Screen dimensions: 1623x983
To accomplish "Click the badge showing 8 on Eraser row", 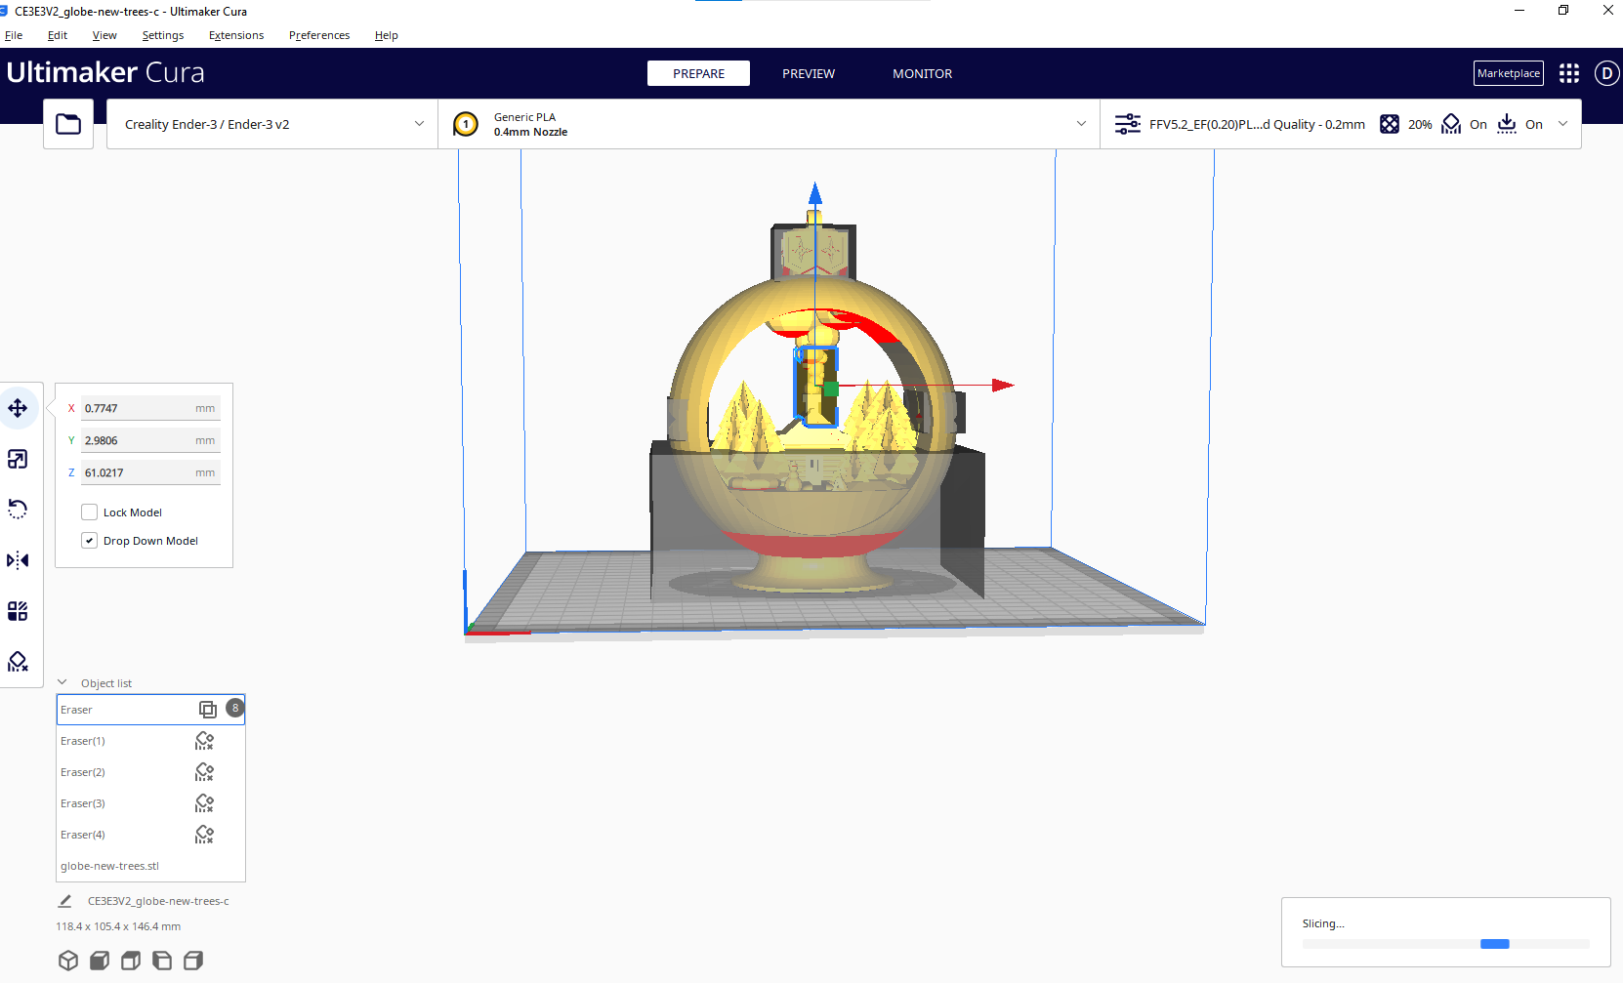I will click(x=235, y=708).
